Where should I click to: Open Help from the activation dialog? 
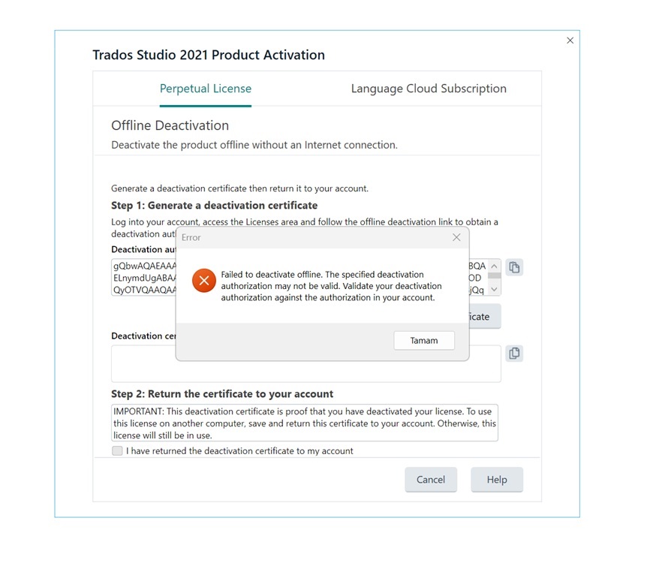coord(497,479)
